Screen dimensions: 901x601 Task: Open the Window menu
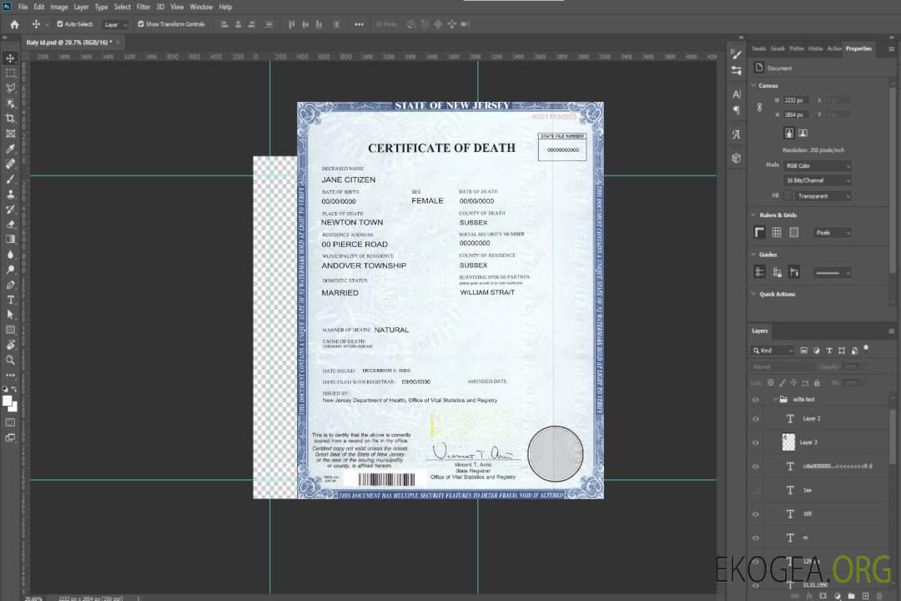tap(201, 7)
